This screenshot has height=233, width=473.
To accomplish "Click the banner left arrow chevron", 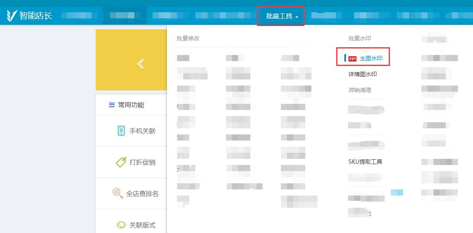I will (140, 64).
